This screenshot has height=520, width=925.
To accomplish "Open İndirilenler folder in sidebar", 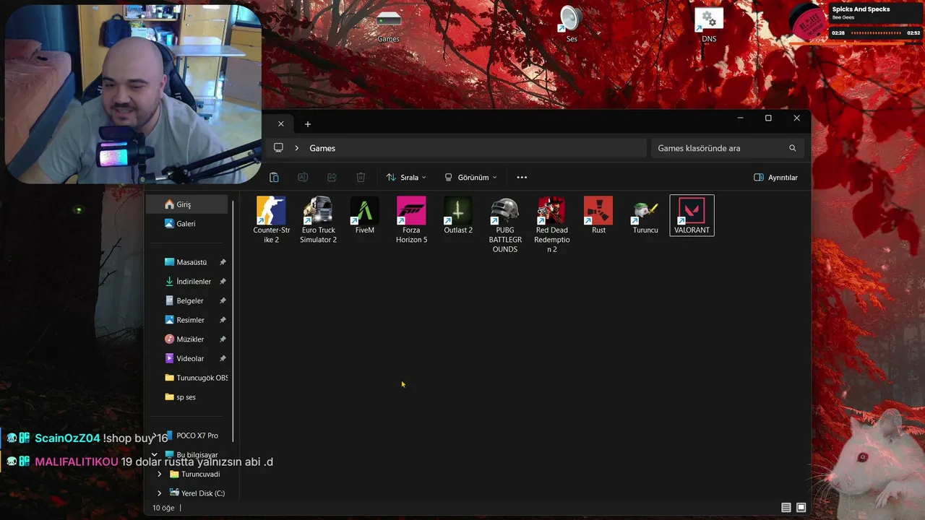I will coord(187,282).
